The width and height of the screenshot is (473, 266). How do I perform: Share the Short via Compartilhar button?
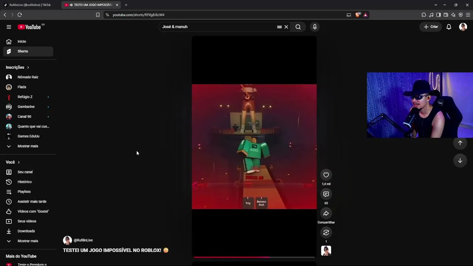[x=326, y=214]
